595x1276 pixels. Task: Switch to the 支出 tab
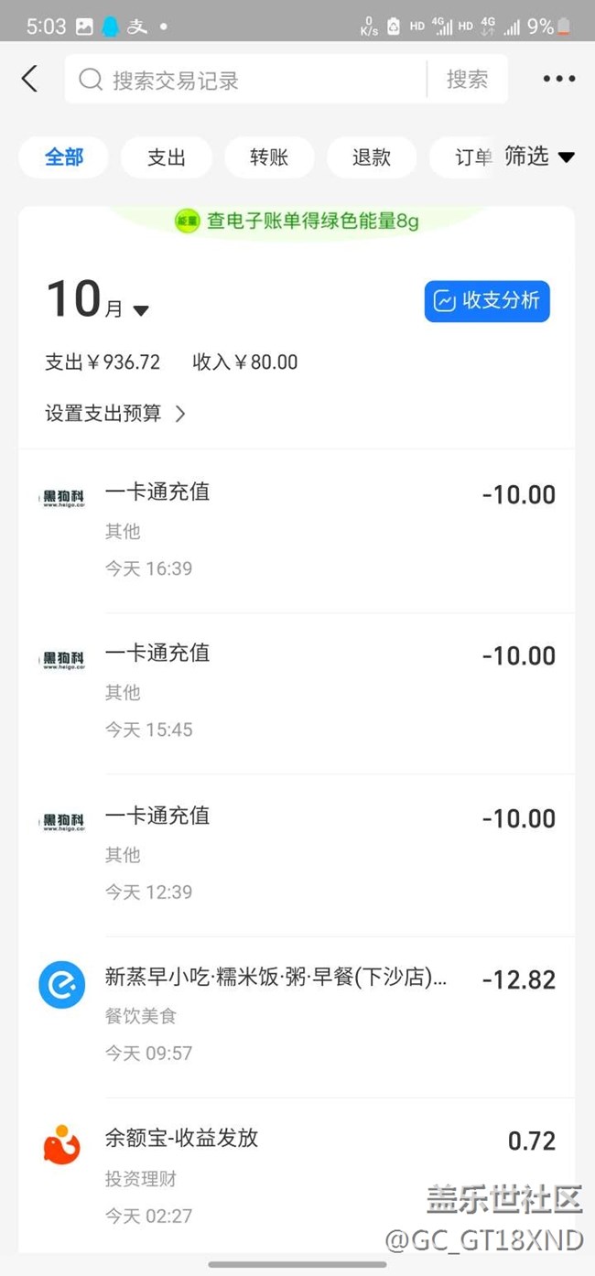pos(167,157)
